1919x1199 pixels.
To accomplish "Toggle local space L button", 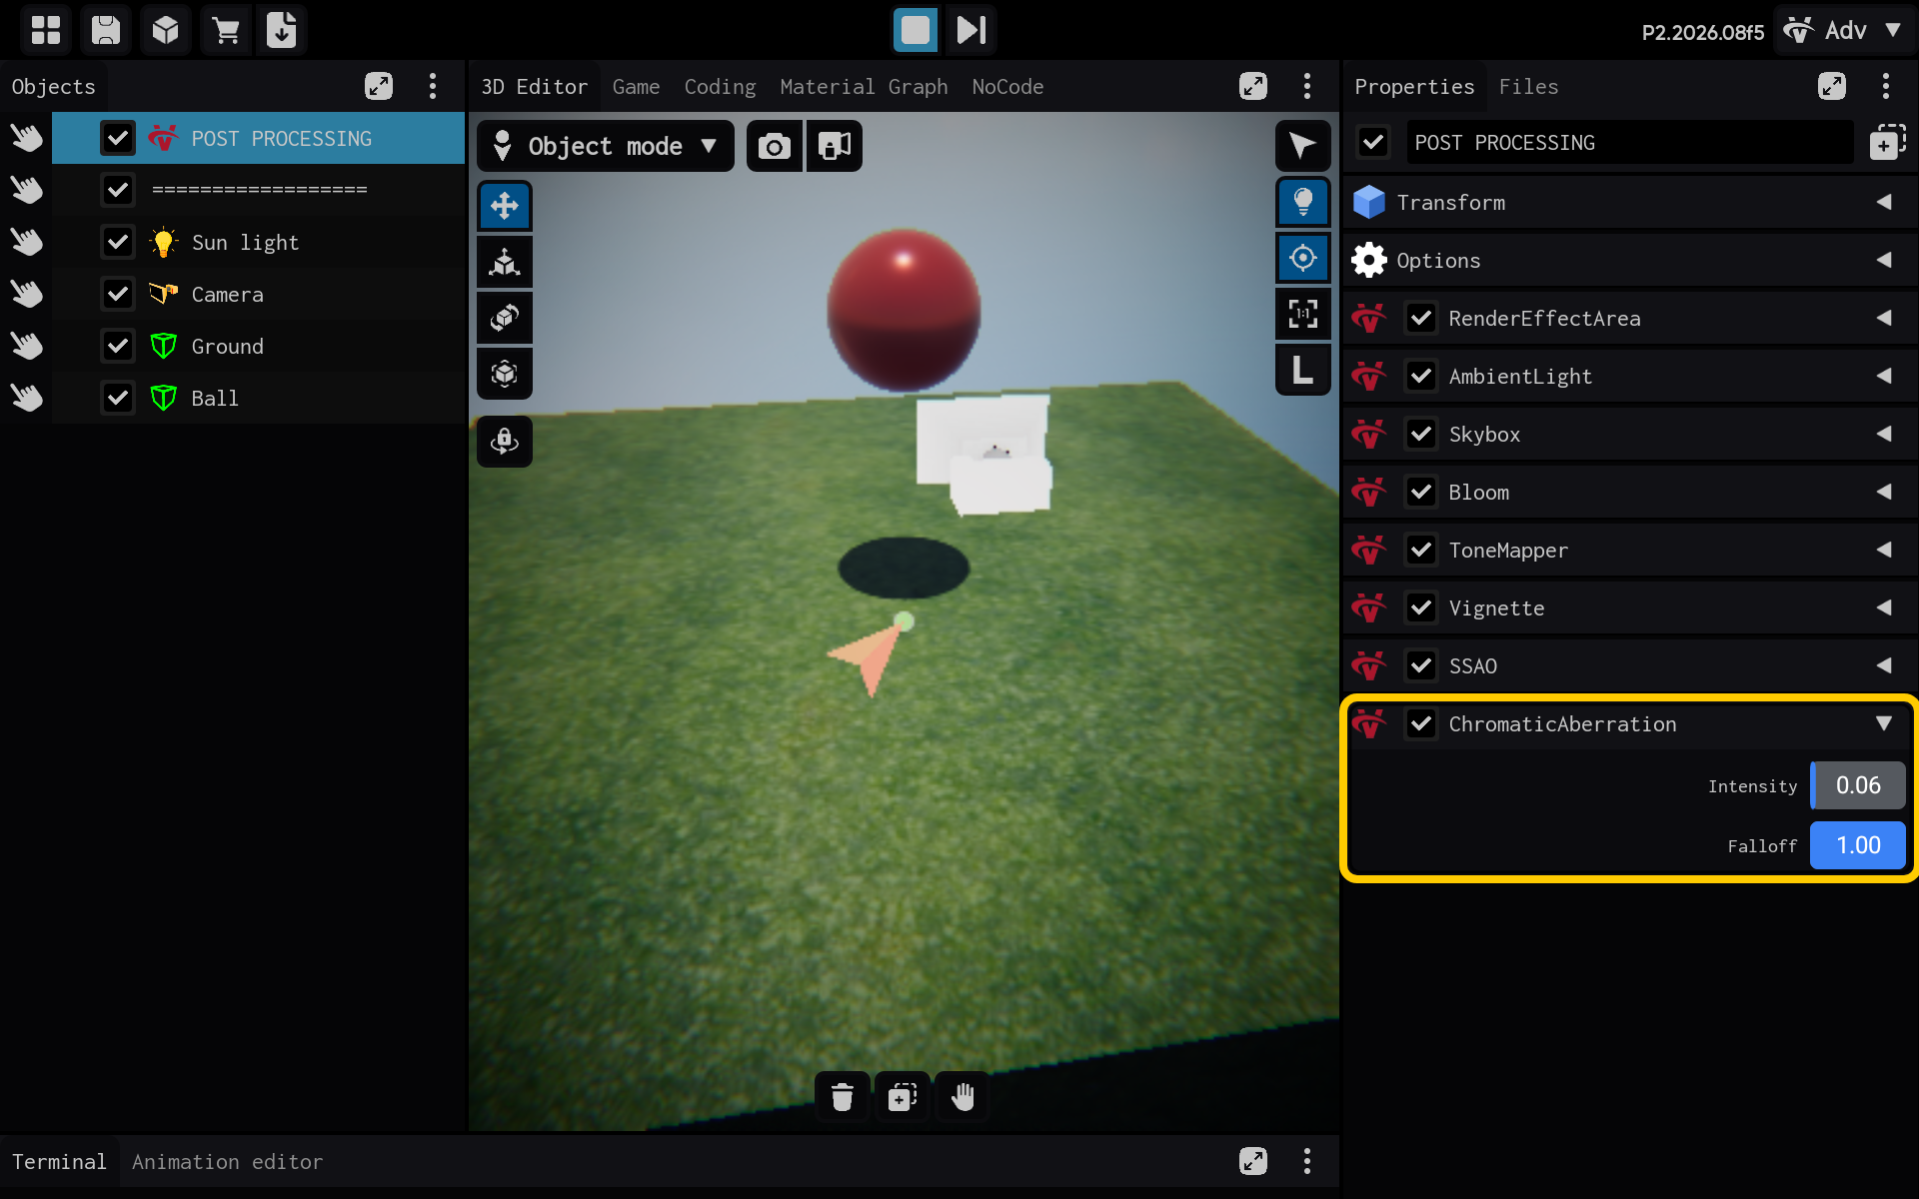I will (1303, 370).
